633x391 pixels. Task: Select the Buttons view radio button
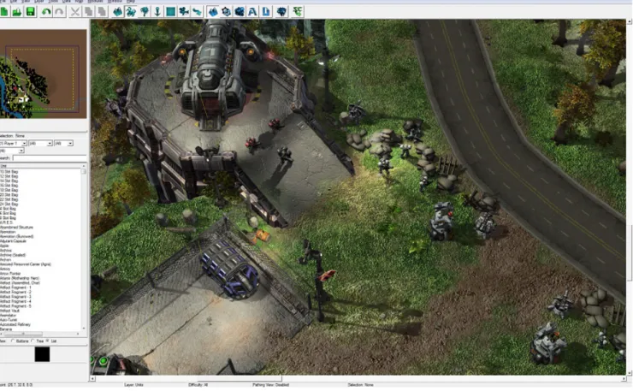tap(13, 341)
